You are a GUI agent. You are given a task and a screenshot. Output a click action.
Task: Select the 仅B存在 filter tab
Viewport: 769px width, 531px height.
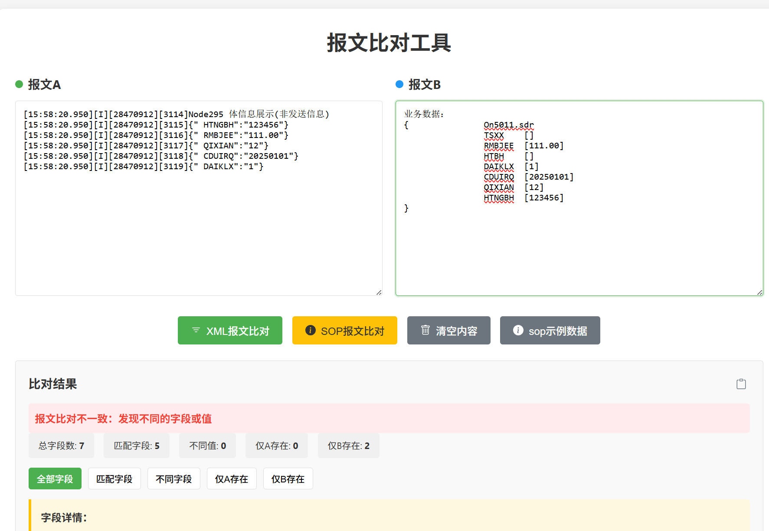(x=288, y=479)
